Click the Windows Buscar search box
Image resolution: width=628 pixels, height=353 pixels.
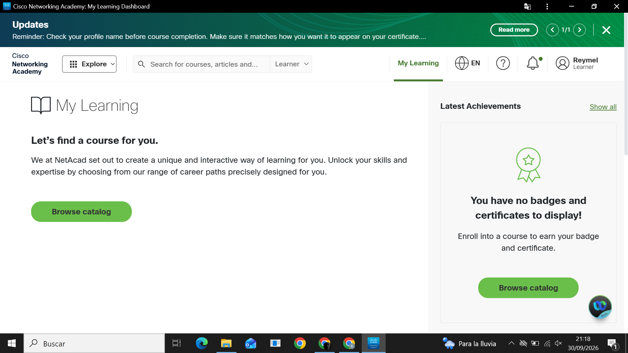94,343
